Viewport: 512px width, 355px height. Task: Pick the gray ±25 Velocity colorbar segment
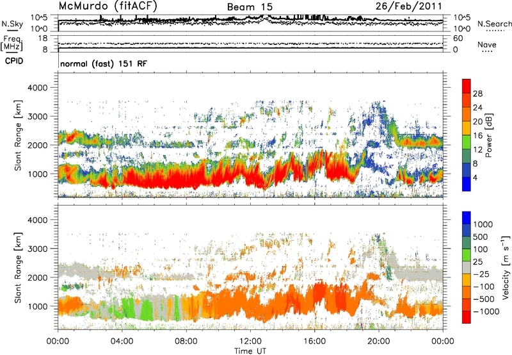pyautogui.click(x=467, y=268)
